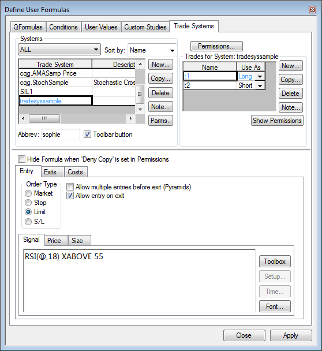
Task: Click the Abbrev text field
Action: pos(61,135)
